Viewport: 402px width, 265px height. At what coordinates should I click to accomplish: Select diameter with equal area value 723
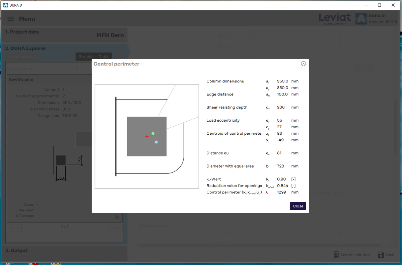281,166
